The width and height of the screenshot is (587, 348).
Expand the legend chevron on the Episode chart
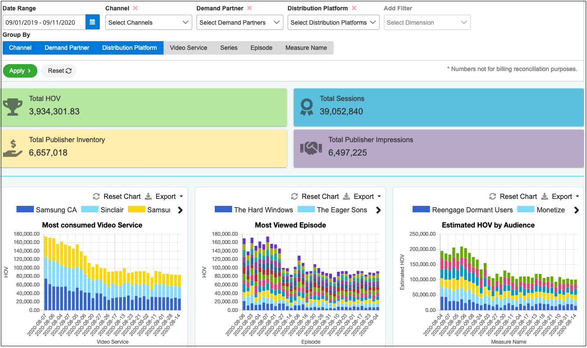[378, 210]
